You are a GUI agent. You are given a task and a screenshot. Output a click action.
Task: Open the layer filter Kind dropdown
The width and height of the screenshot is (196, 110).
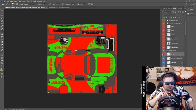(167, 12)
